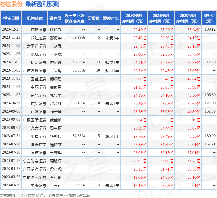Click the 研究员 column header
This screenshot has width=217, height=198.
click(x=55, y=18)
